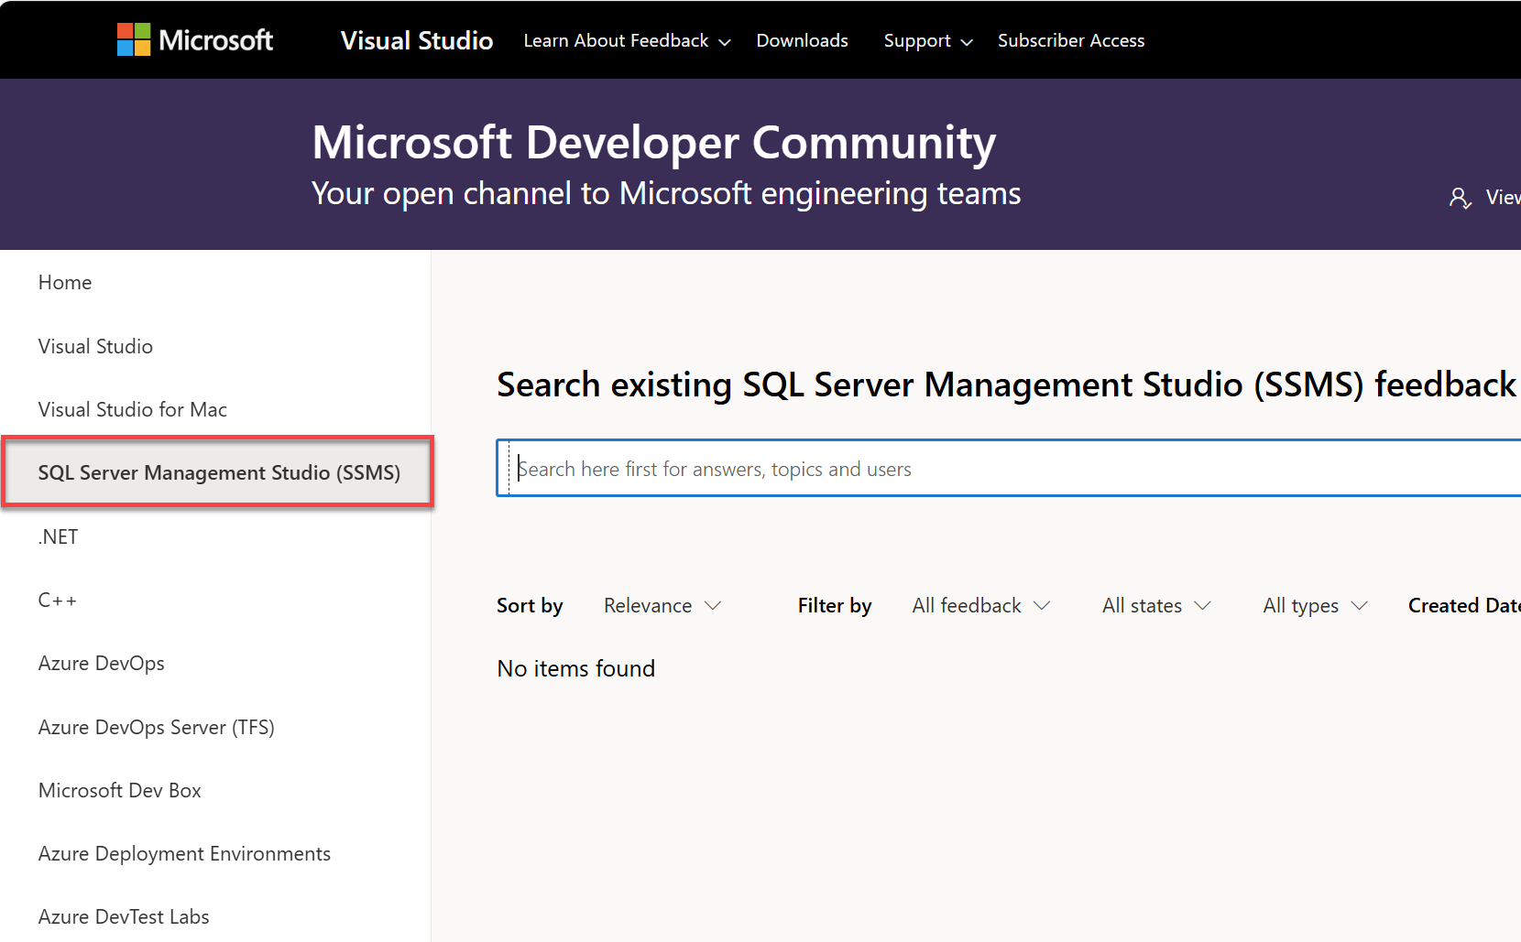1521x942 pixels.
Task: Navigate to Azure DevOps
Action: (x=102, y=664)
